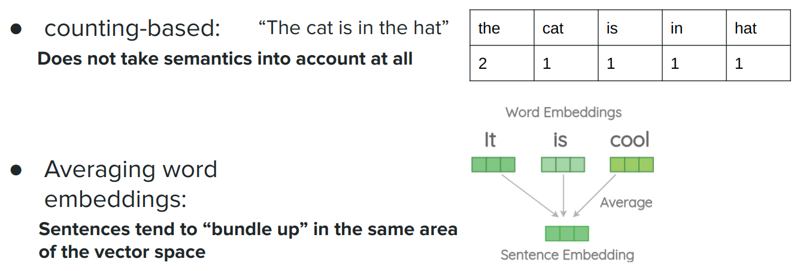Select the table cell containing count 2
The width and height of the screenshot is (797, 271).
[x=502, y=63]
